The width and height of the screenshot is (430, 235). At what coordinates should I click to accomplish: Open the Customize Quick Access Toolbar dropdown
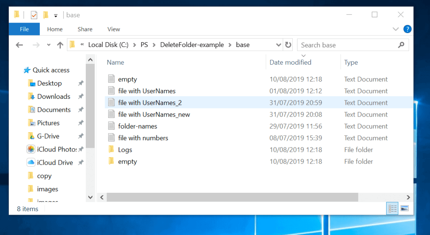click(56, 16)
